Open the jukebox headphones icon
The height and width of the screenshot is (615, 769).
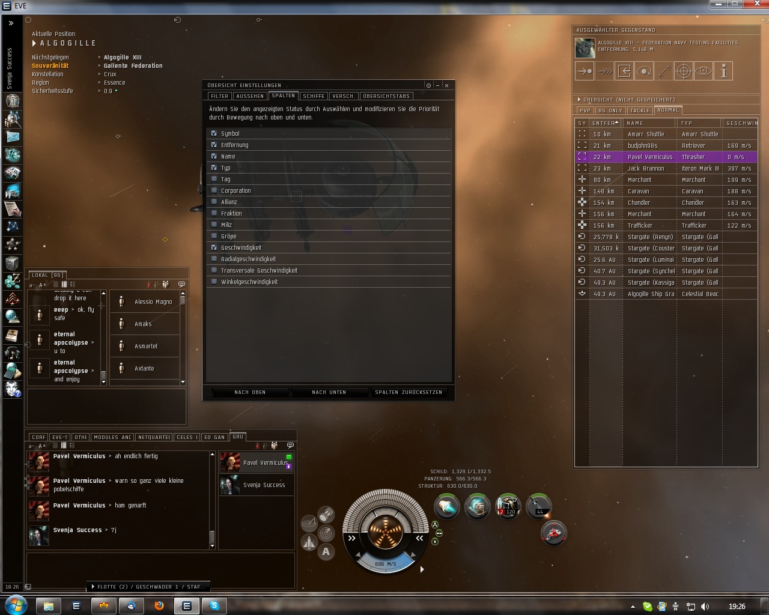pyautogui.click(x=13, y=353)
